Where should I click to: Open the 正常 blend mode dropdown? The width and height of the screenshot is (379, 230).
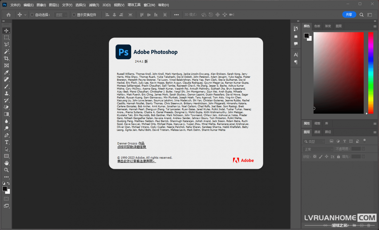click(318, 149)
